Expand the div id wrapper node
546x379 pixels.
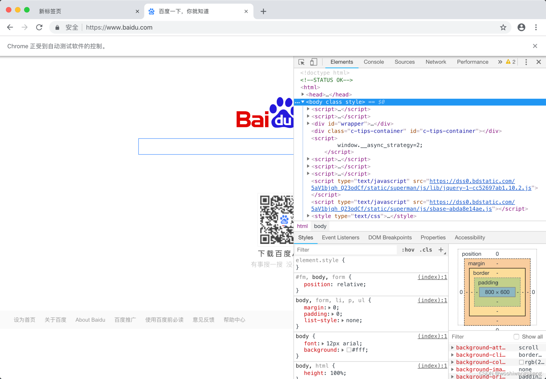308,124
